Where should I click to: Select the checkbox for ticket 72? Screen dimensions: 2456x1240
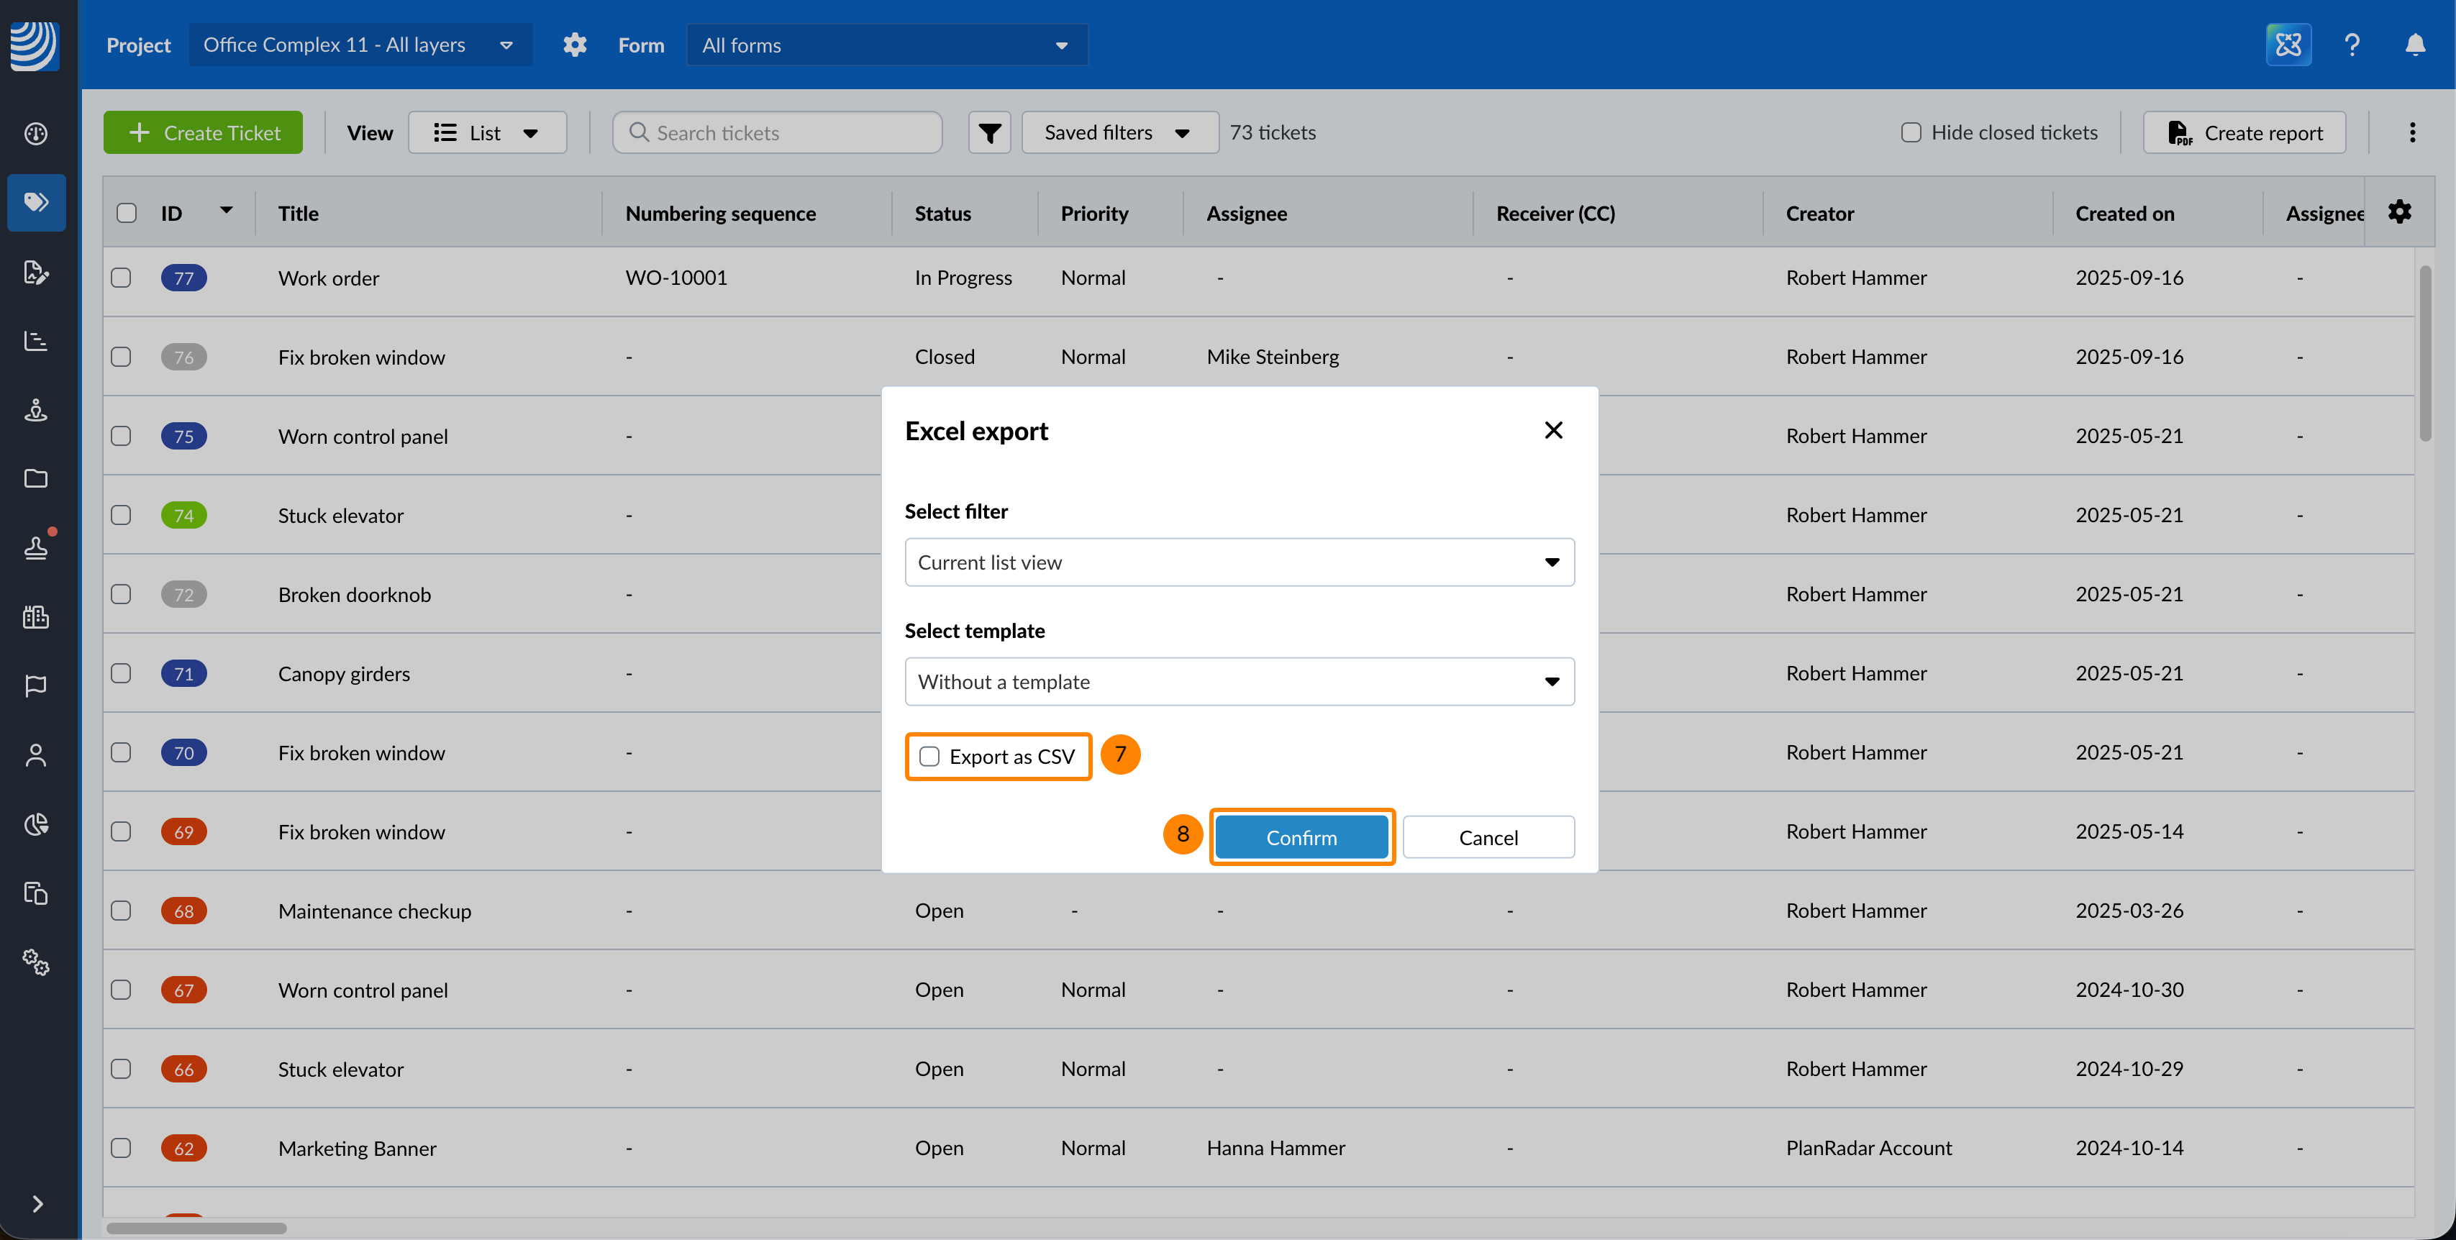[x=121, y=594]
